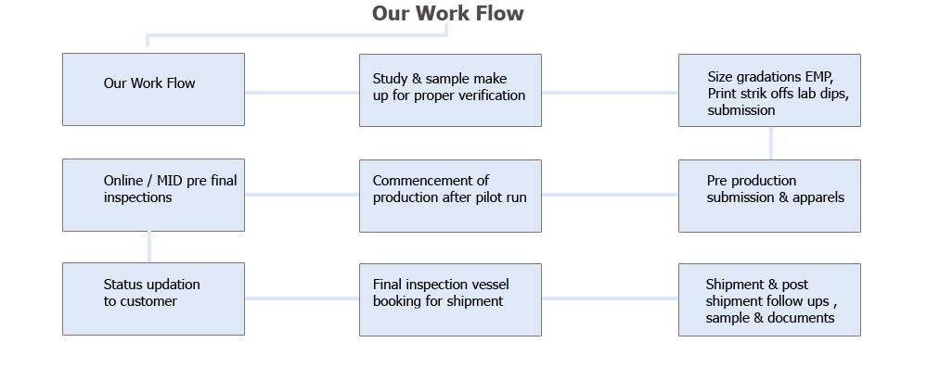Select the Shipment & post shipment follow ups box
This screenshot has width=927, height=381.
click(769, 299)
